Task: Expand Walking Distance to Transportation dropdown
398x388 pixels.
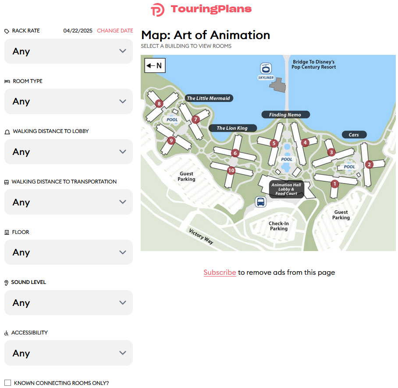Action: click(68, 202)
